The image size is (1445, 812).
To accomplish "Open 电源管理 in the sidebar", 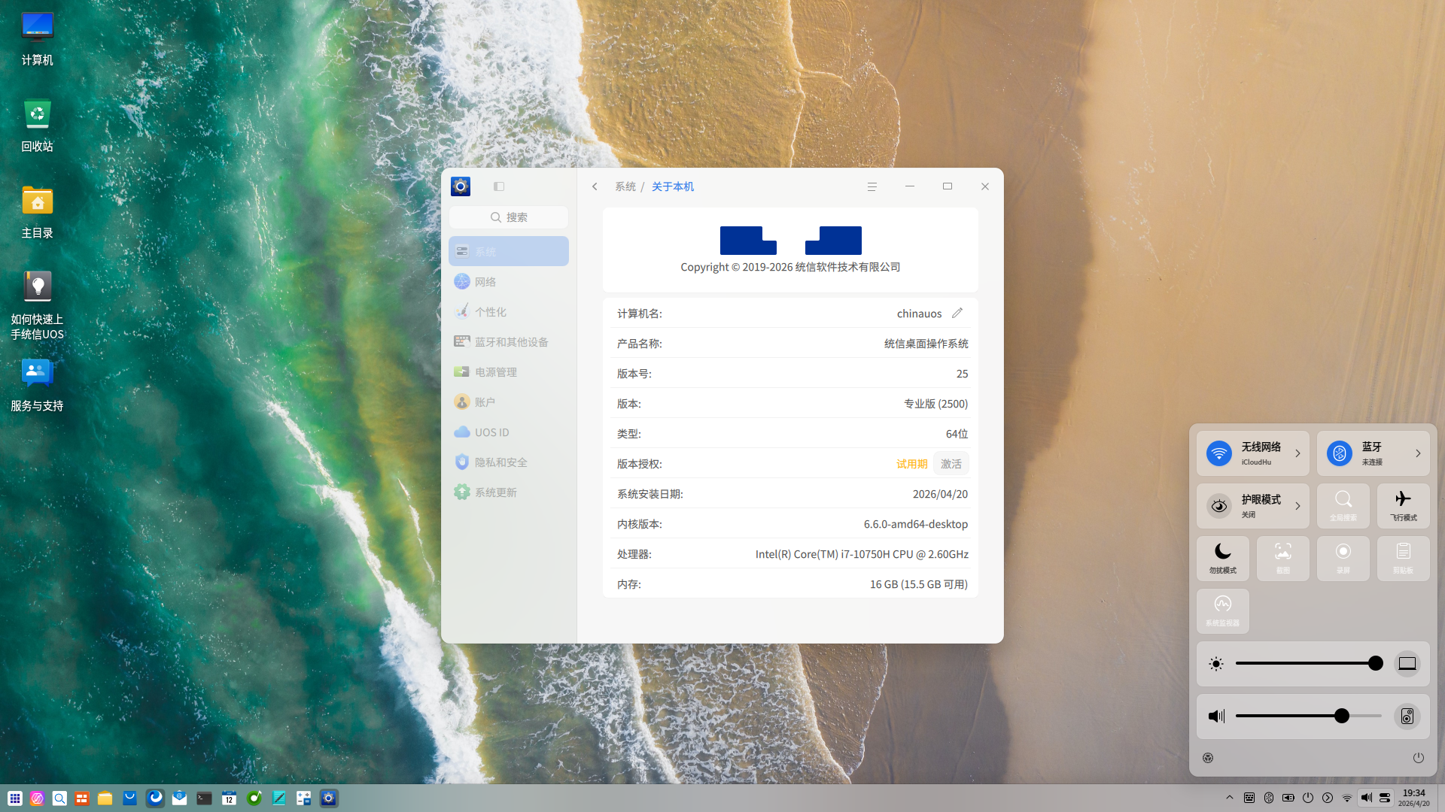I will click(509, 371).
